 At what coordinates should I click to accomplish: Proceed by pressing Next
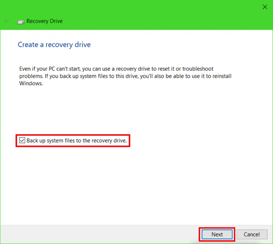217,234
